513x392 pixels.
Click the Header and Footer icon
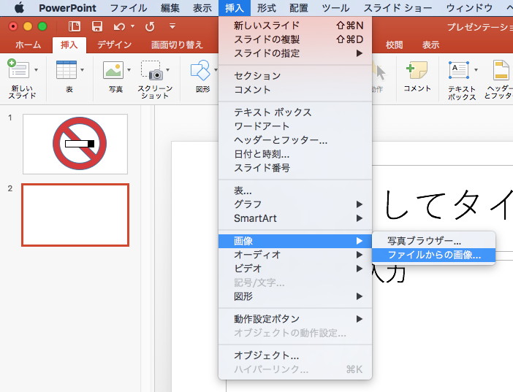[x=501, y=69]
